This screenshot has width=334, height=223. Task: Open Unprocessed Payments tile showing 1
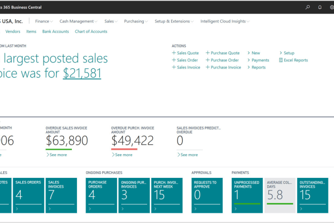(x=247, y=196)
